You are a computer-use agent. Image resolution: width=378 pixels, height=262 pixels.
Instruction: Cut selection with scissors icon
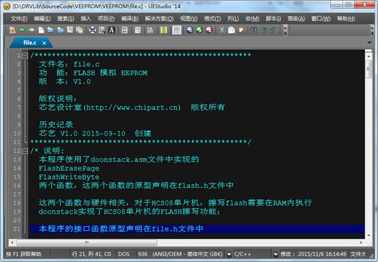(222, 30)
